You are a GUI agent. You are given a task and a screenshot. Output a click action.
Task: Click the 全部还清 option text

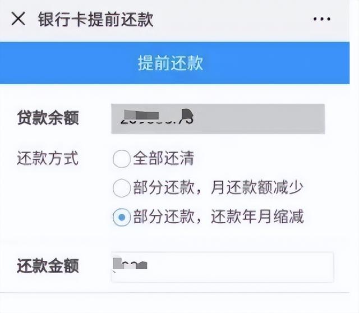click(x=163, y=158)
